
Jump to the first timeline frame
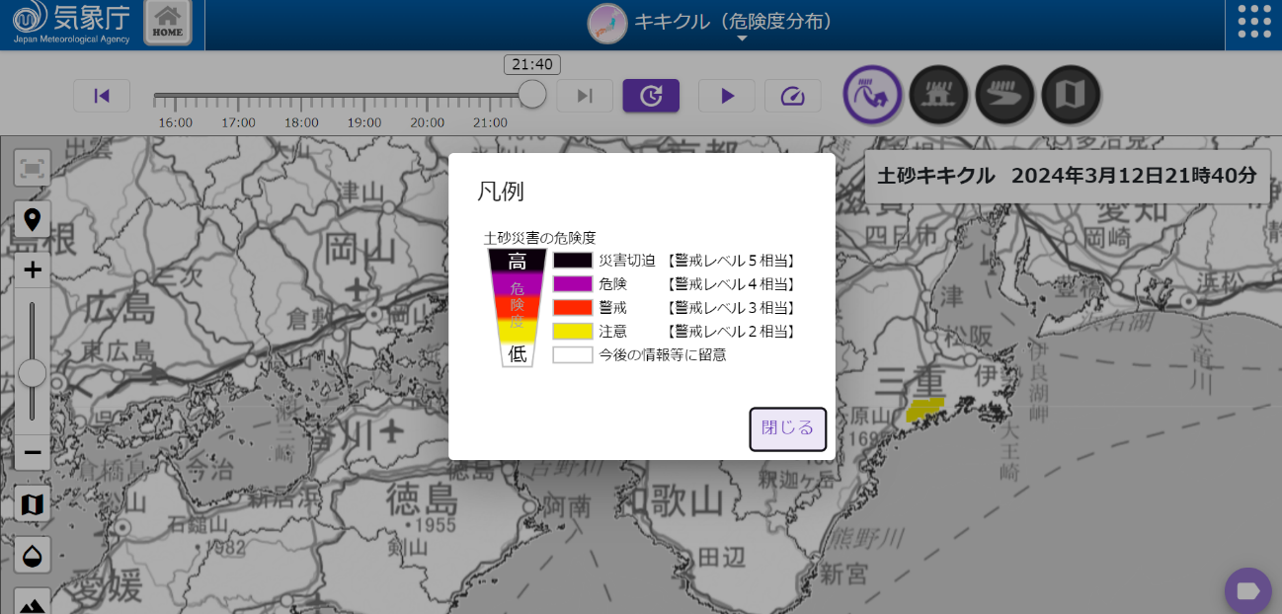(102, 96)
